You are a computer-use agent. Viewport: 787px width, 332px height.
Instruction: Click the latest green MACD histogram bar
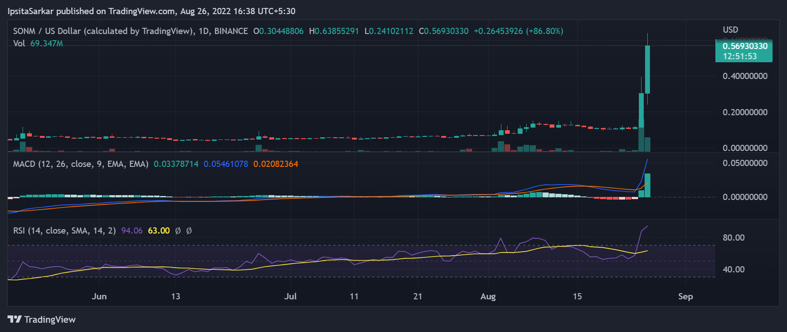(647, 185)
